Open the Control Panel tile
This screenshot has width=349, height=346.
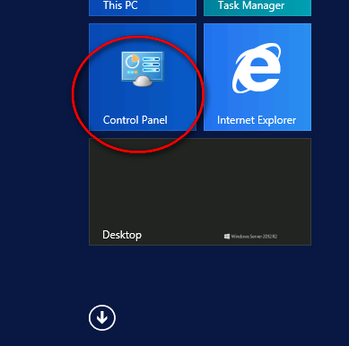click(x=143, y=77)
